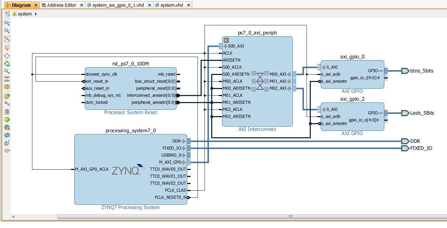Open diagram options via gear icon

point(6,127)
